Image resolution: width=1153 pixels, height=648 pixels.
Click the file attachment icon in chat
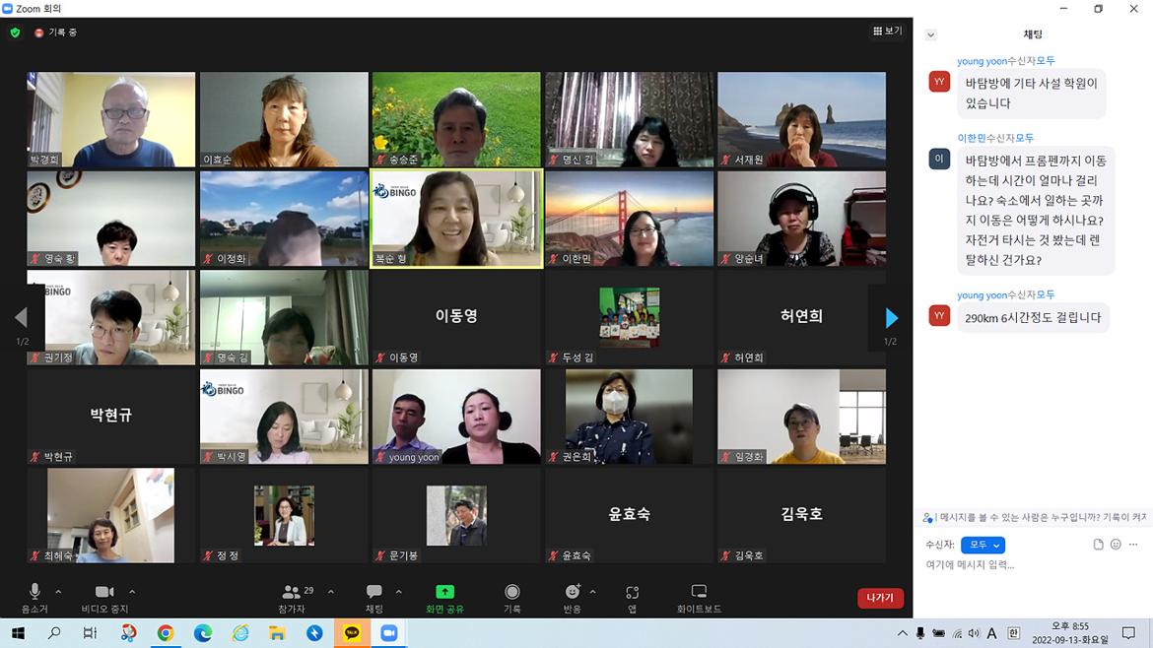(x=1098, y=545)
